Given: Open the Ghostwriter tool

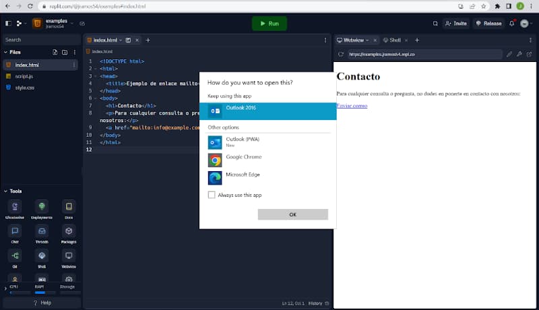Looking at the screenshot, I should point(15,210).
